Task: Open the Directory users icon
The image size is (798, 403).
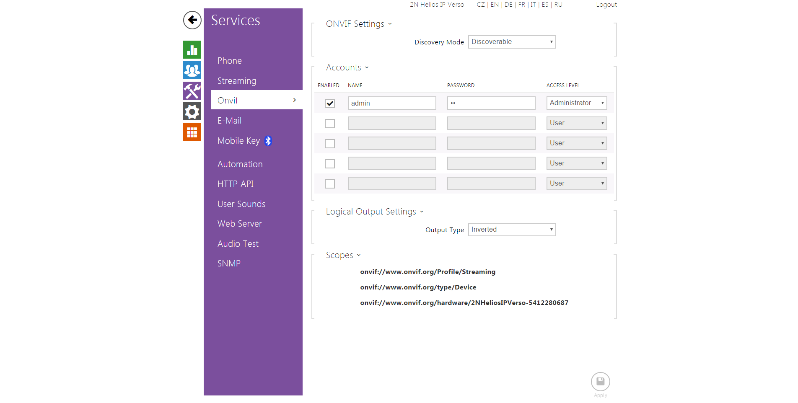Action: pos(192,70)
